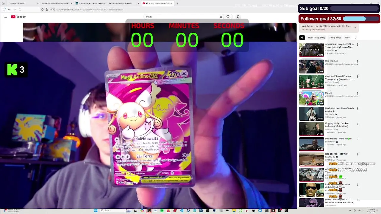Open the My Mix thumbnail
This screenshot has height=214, width=381.
tap(311, 98)
